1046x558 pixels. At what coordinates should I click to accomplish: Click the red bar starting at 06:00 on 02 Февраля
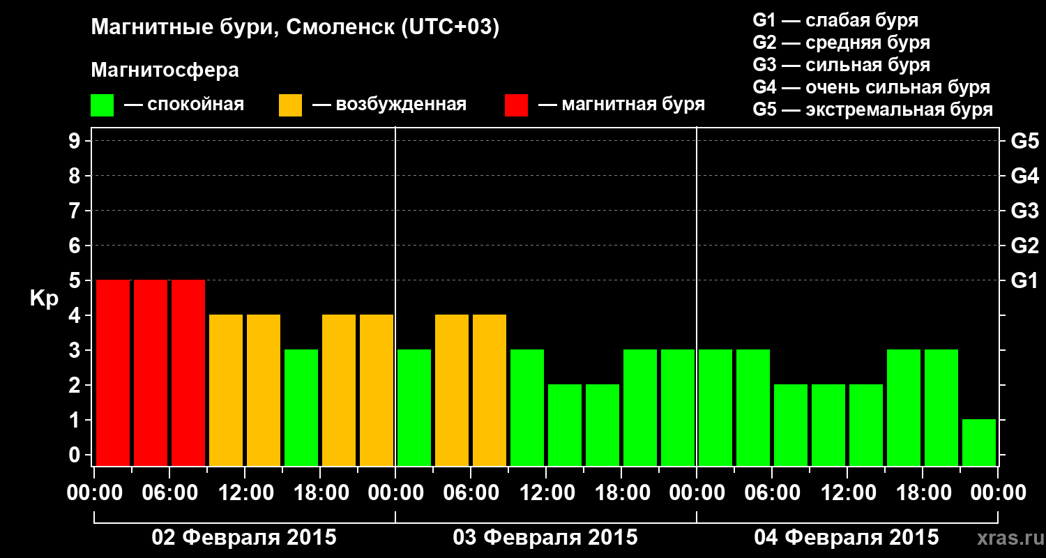tap(188, 372)
